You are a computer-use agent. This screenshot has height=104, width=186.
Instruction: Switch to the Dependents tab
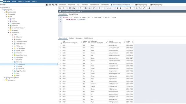pyautogui.click(x=105, y=5)
